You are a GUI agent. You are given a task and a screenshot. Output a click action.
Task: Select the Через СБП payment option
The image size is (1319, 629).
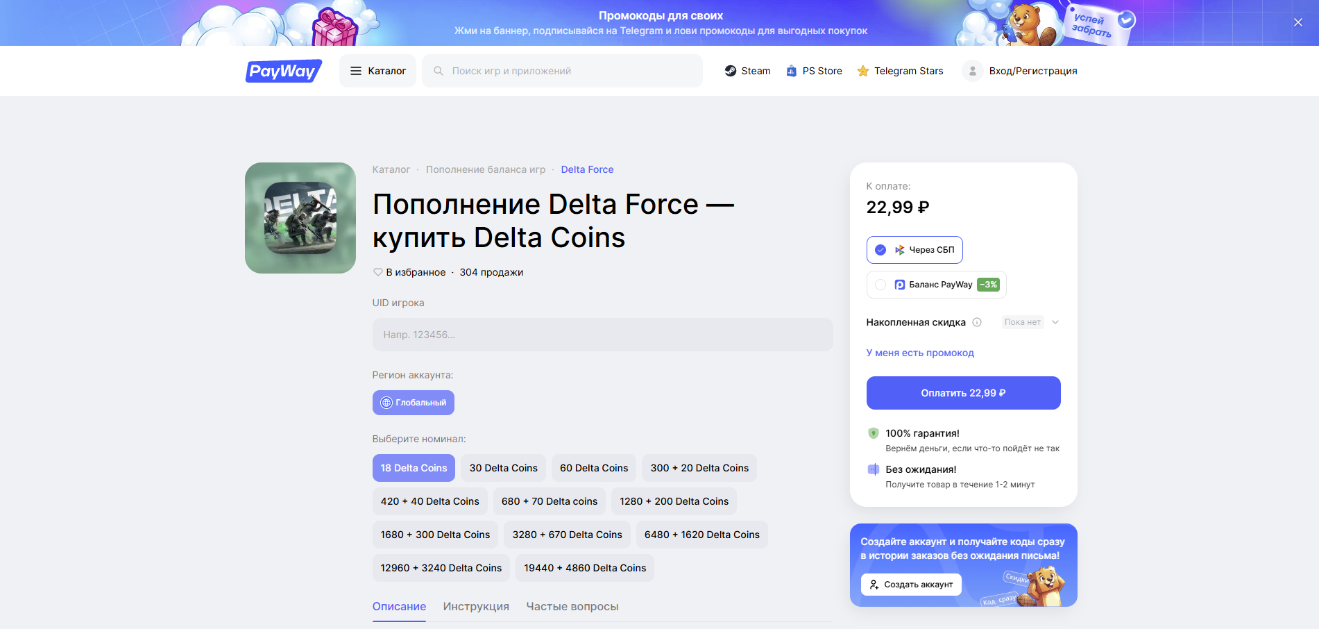pos(914,250)
